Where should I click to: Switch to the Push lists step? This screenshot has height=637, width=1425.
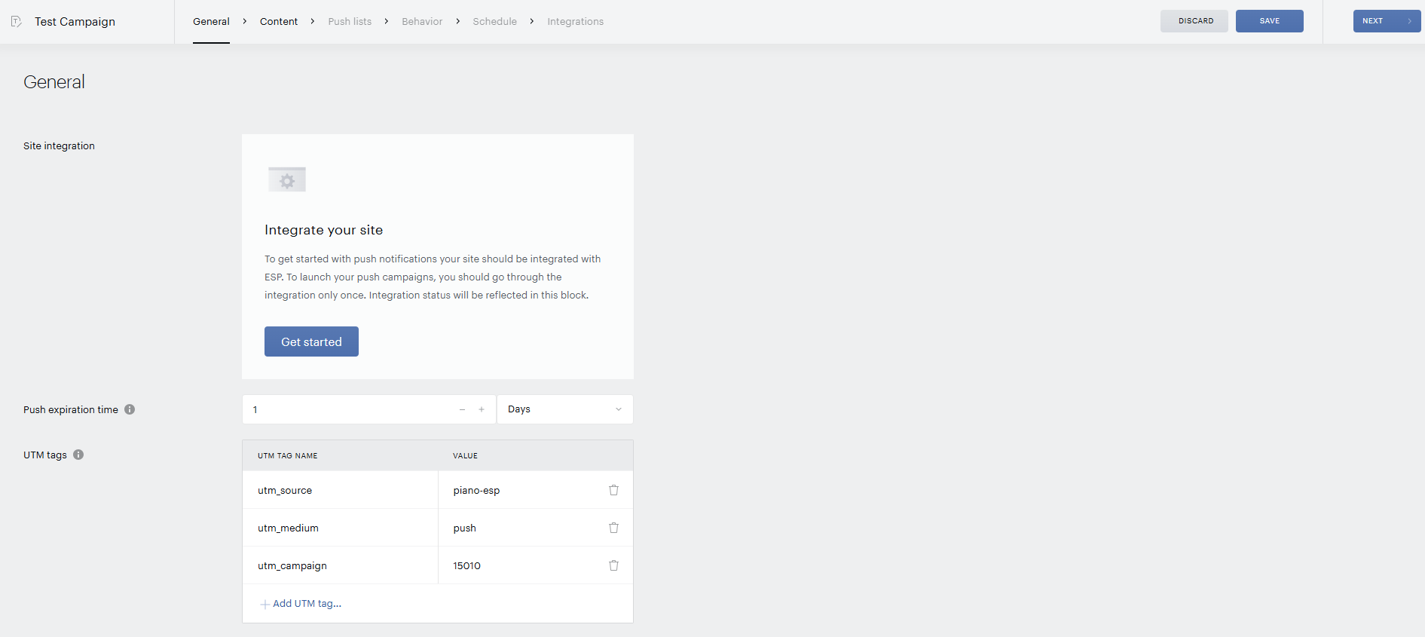[x=350, y=21]
